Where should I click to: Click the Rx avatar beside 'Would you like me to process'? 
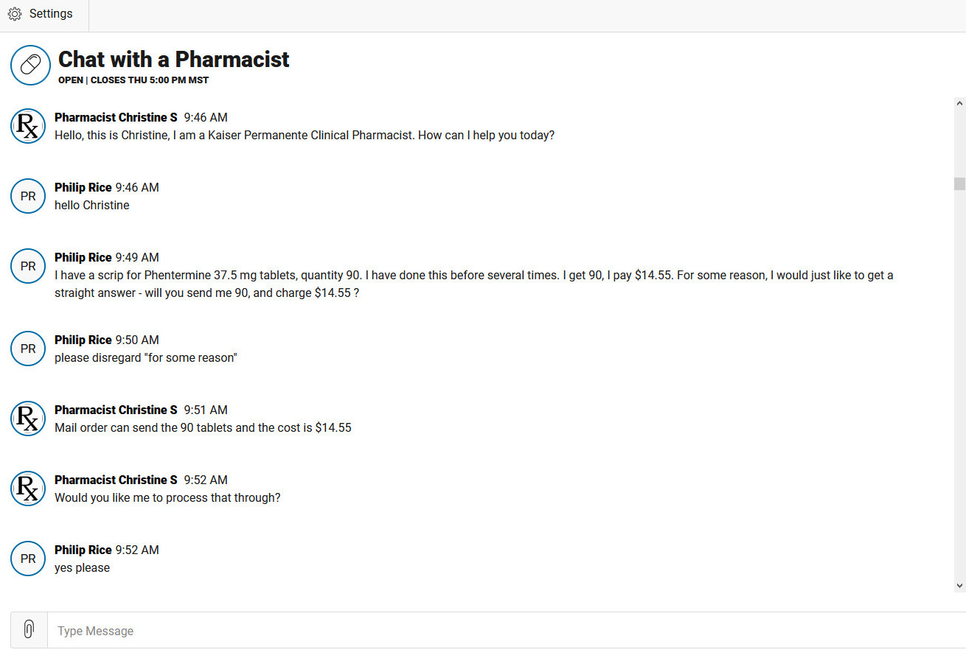pyautogui.click(x=28, y=489)
